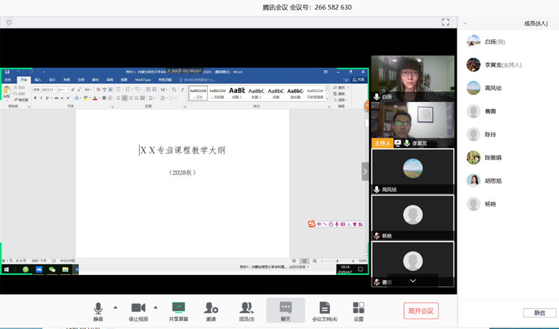The width and height of the screenshot is (559, 329).
Task: Toggle camera off with 停止视频
Action: 138,311
